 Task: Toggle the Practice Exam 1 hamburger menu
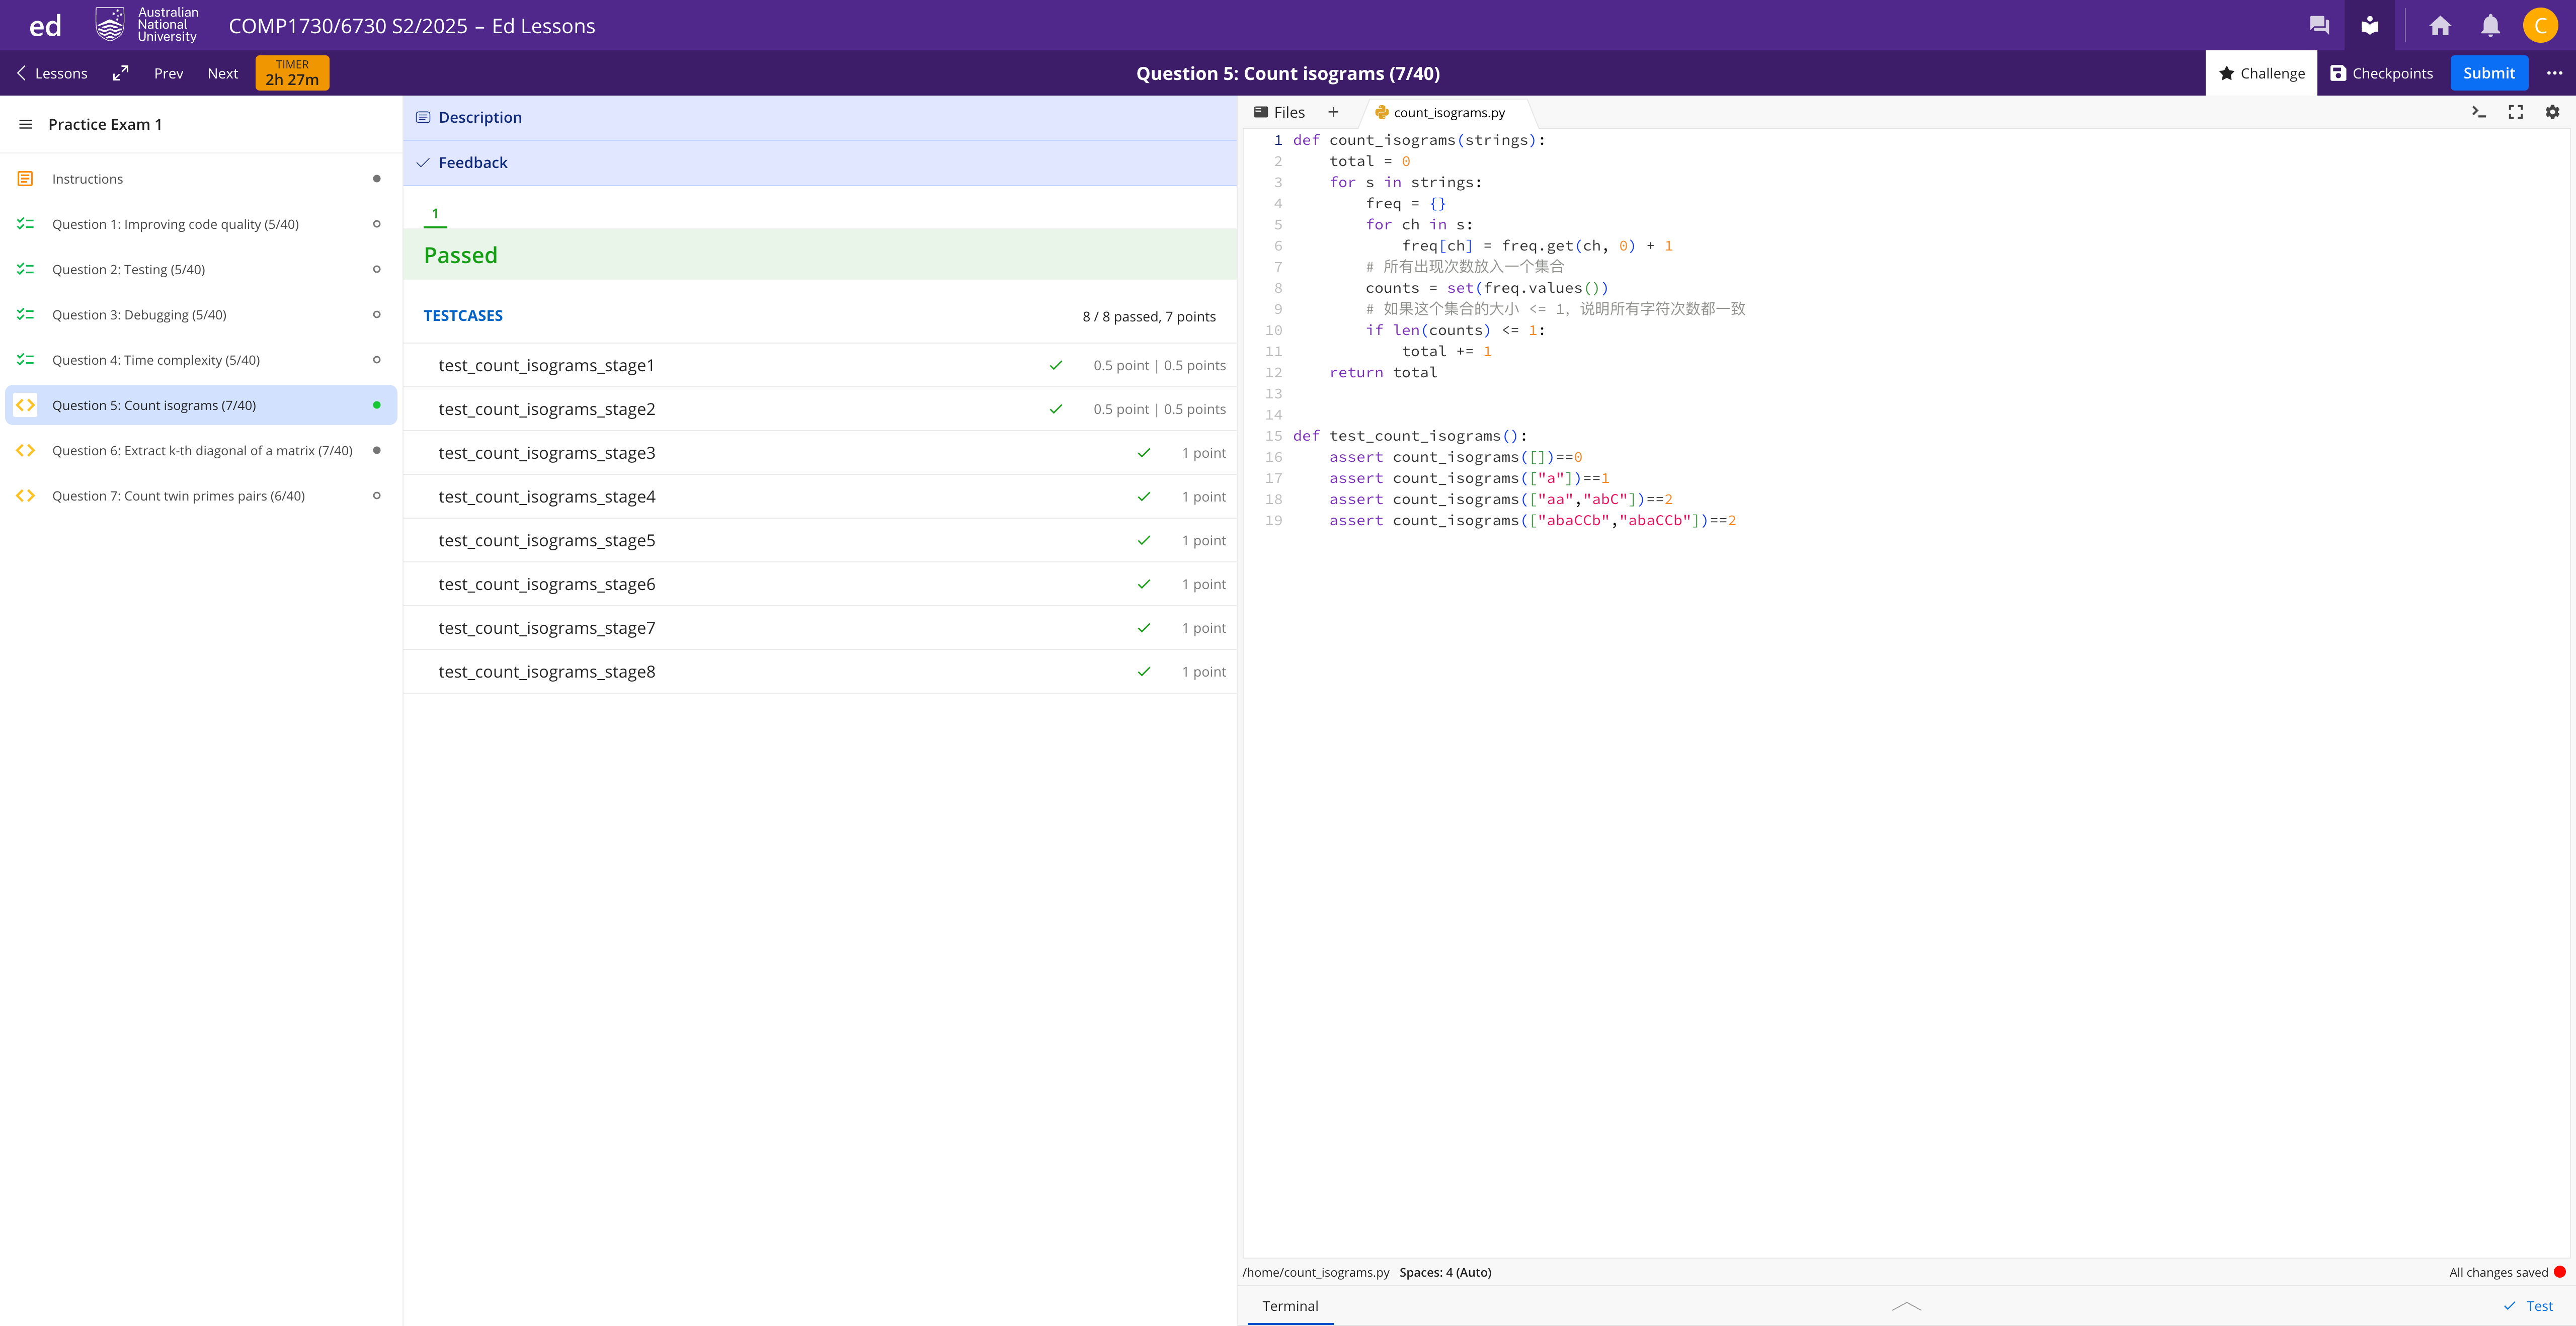coord(26,124)
